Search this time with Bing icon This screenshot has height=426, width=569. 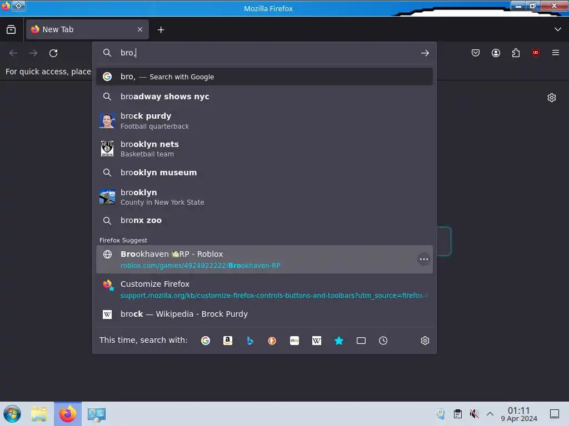pos(249,341)
